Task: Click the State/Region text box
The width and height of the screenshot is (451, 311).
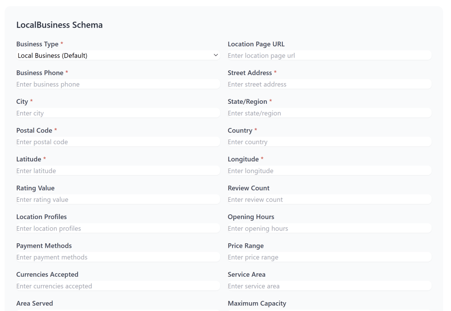Action: pos(329,113)
